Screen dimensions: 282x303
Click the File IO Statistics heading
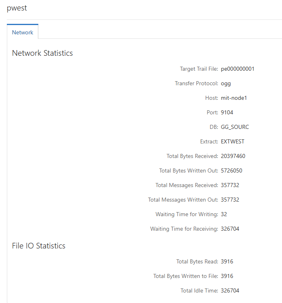coord(39,246)
